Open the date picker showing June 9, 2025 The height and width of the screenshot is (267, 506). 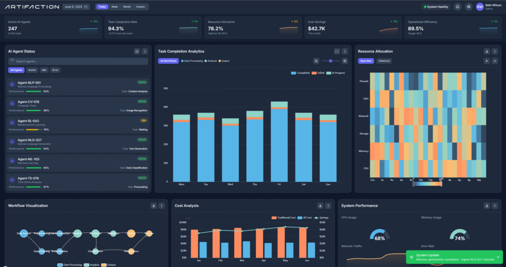[77, 7]
